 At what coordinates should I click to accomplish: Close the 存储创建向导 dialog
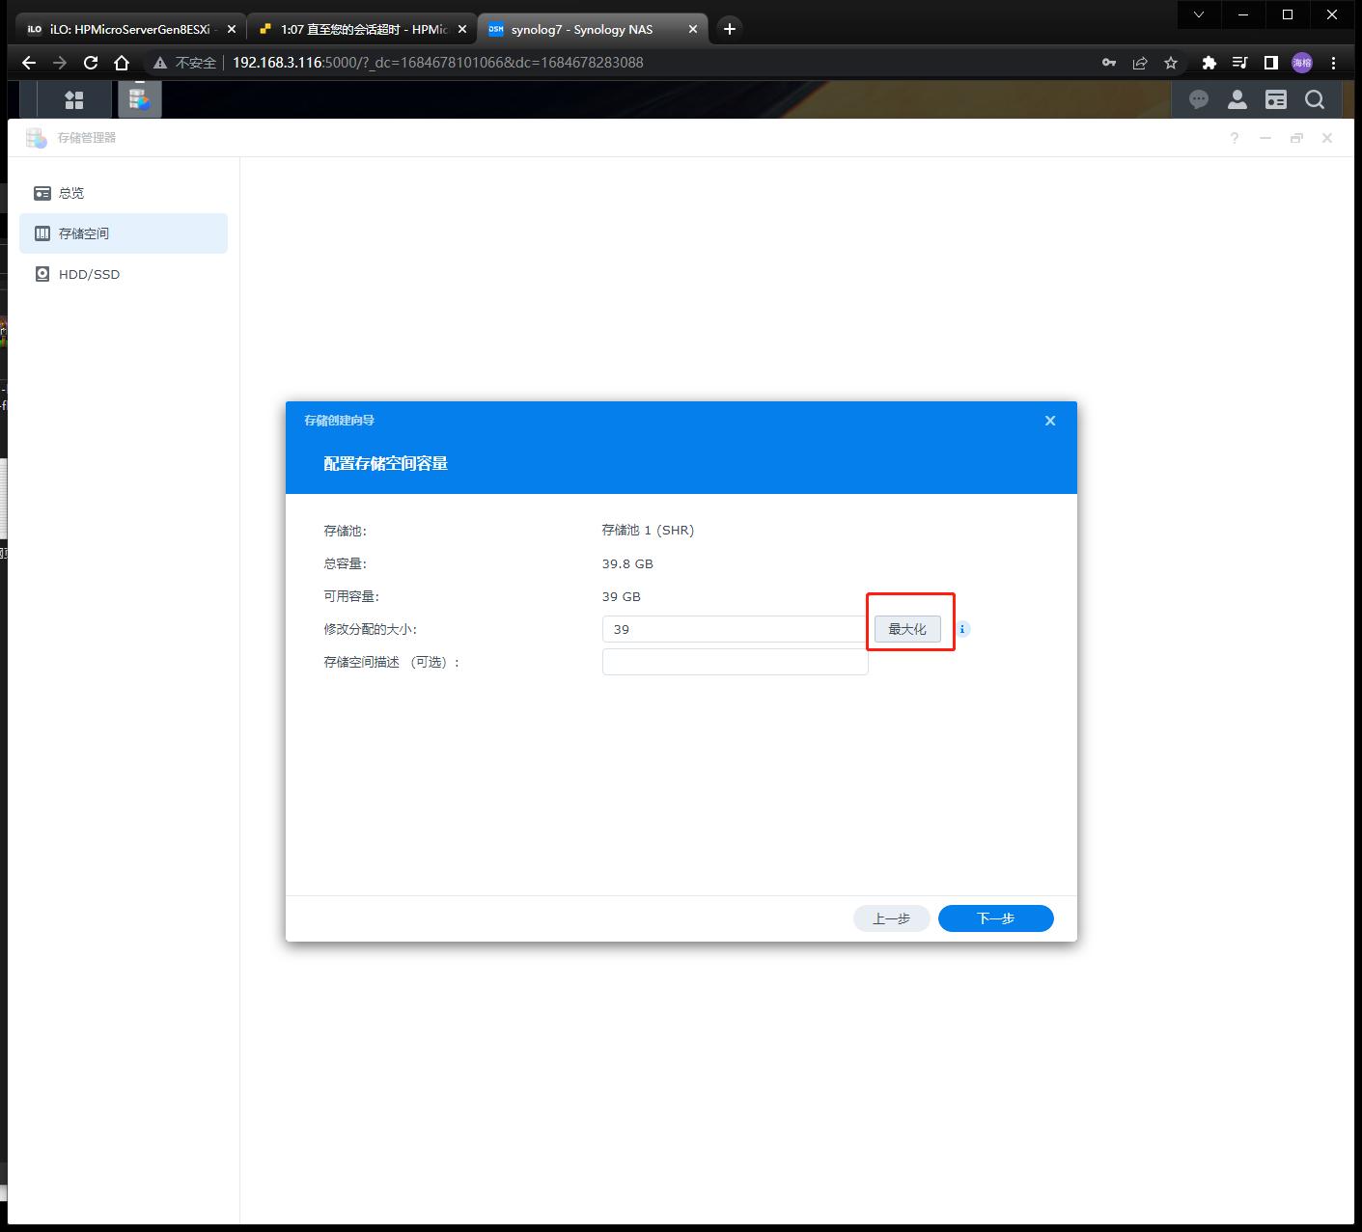(1050, 421)
